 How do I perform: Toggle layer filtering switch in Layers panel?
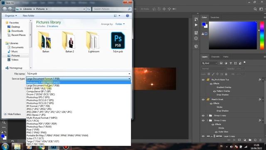[x=244, y=62]
